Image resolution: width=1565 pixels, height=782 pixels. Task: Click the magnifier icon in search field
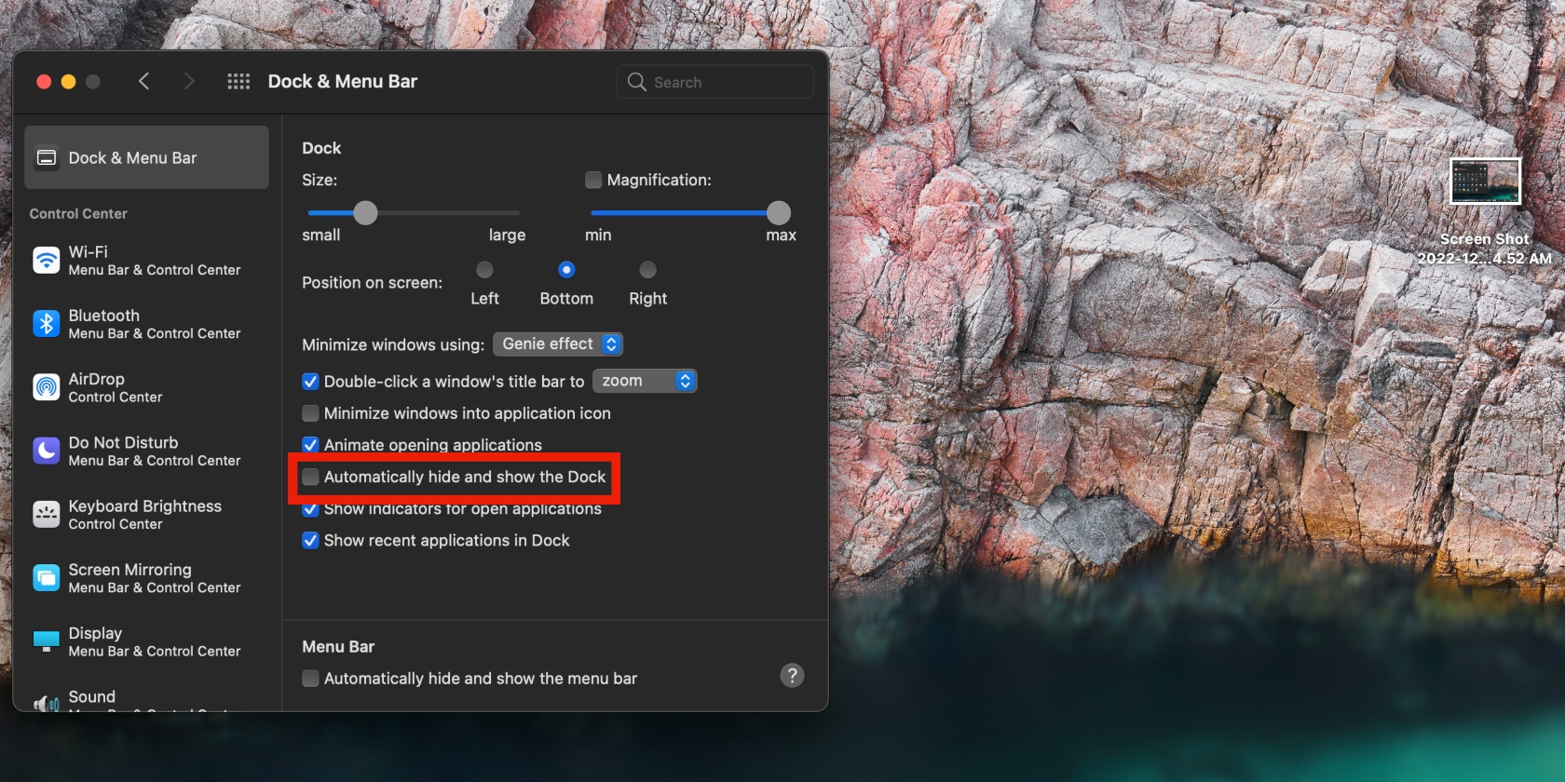[636, 82]
